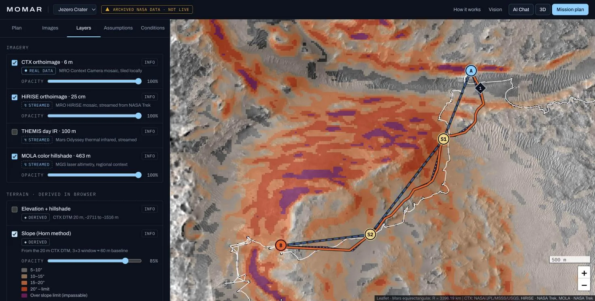Switch to 3D view
595x301 pixels.
click(543, 9)
